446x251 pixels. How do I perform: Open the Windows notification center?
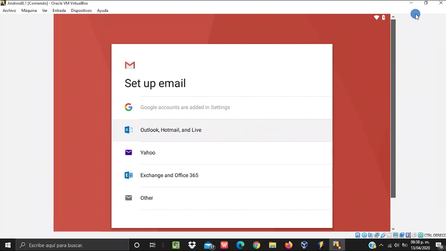click(x=439, y=245)
